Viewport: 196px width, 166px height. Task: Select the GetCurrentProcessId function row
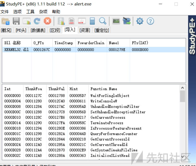pyautogui.click(x=91, y=139)
